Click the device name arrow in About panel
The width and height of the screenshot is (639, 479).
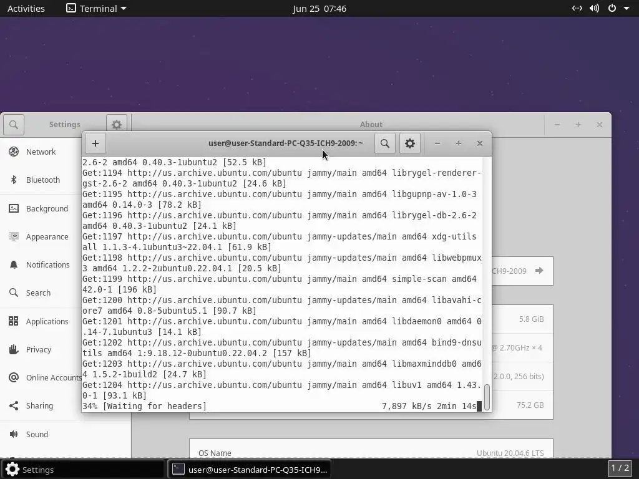539,271
